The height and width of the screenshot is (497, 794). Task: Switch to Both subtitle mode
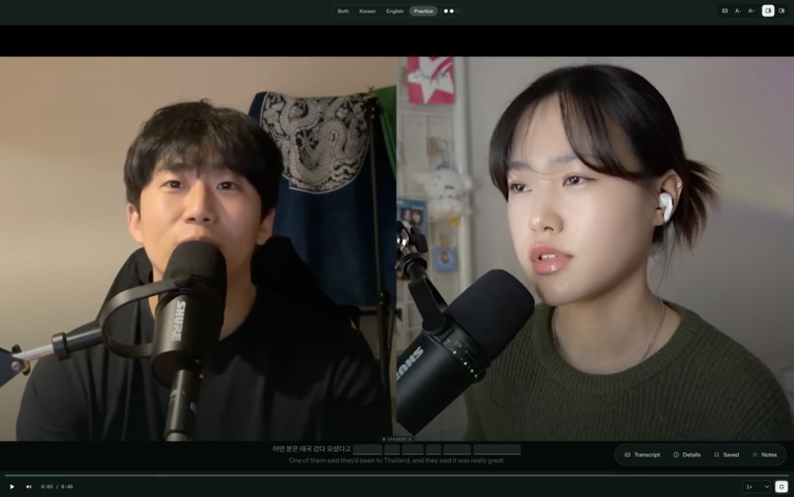(x=344, y=11)
